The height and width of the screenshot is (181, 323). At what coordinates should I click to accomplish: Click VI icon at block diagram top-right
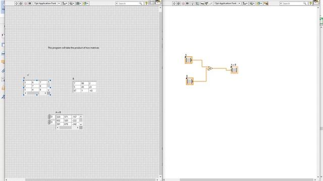pyautogui.click(x=316, y=2)
